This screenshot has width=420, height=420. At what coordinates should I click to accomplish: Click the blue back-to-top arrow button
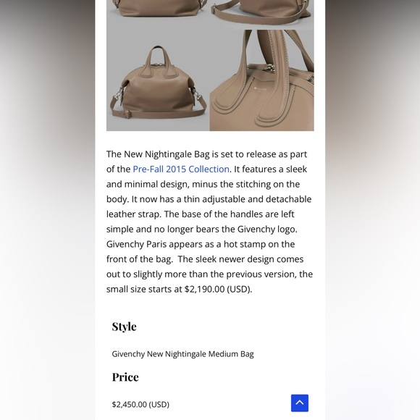[300, 403]
